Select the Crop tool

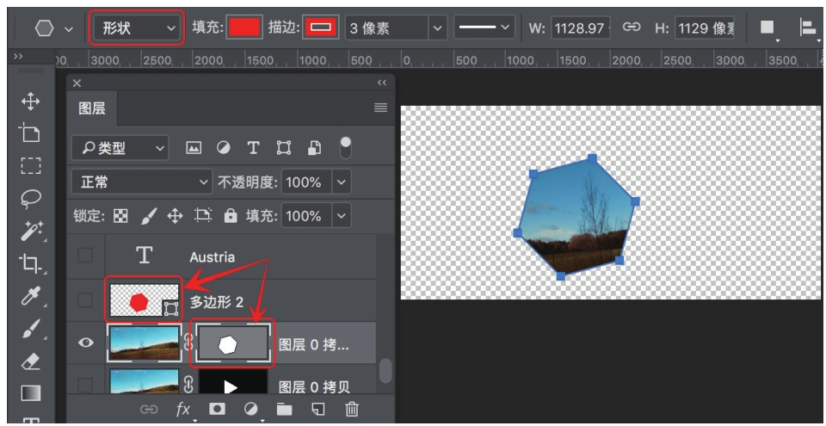coord(31,263)
